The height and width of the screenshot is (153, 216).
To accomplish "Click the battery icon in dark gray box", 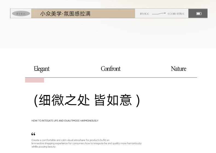I will 199,14.
